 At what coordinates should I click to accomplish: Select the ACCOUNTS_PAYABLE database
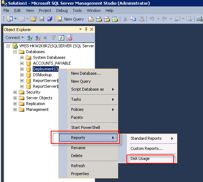pyautogui.click(x=52, y=63)
